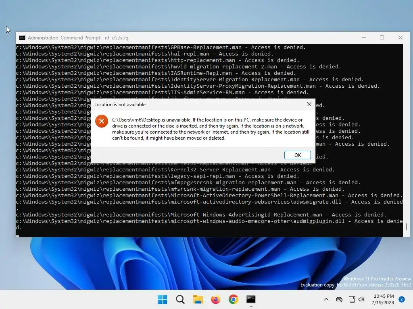Image resolution: width=413 pixels, height=309 pixels.
Task: Click the Kernel32-Server-Replacement.man line
Action: (175, 169)
